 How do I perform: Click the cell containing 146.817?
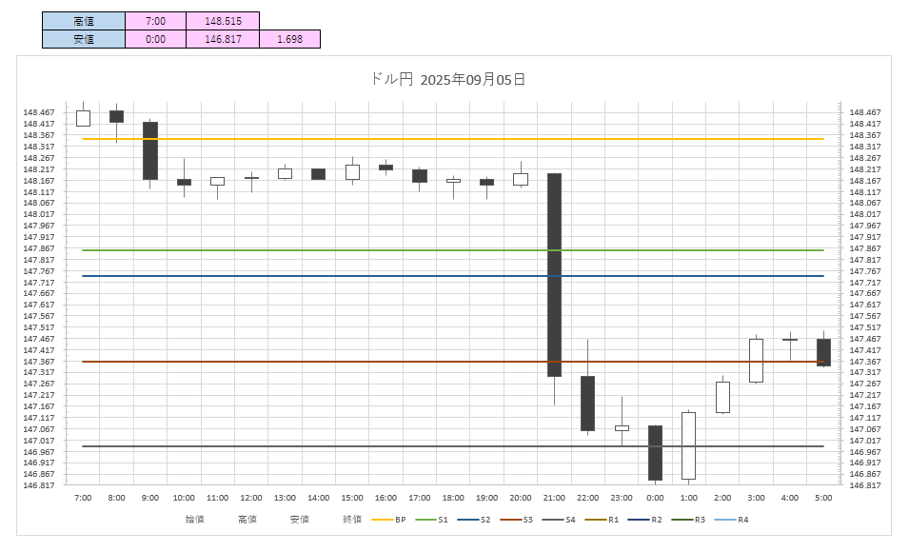tap(222, 39)
